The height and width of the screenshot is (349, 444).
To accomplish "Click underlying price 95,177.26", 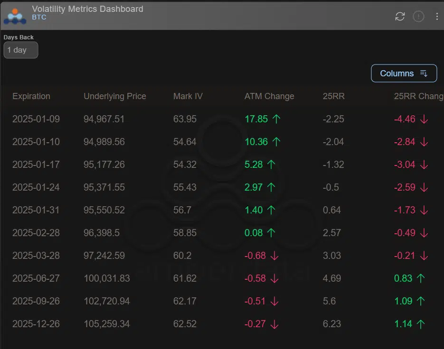I will [x=104, y=165].
